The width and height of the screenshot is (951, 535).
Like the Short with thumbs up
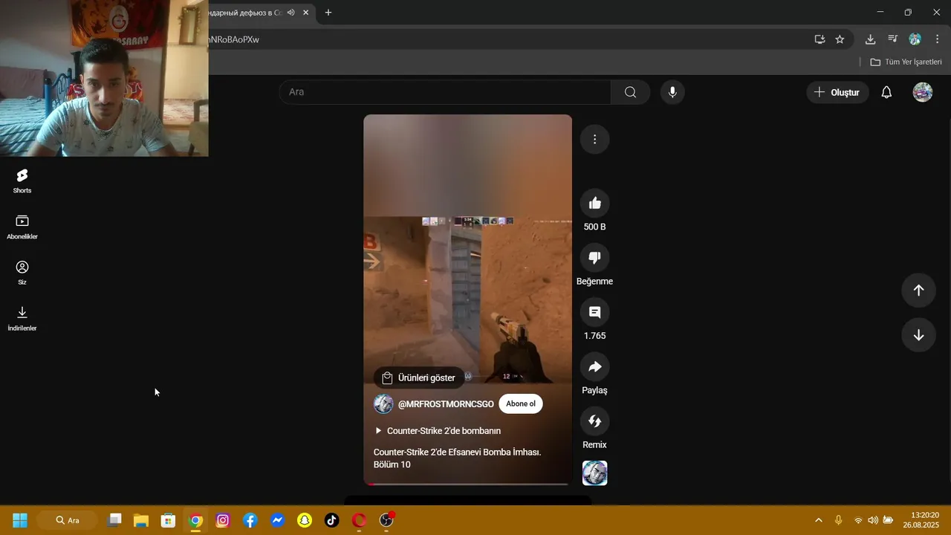pyautogui.click(x=594, y=203)
